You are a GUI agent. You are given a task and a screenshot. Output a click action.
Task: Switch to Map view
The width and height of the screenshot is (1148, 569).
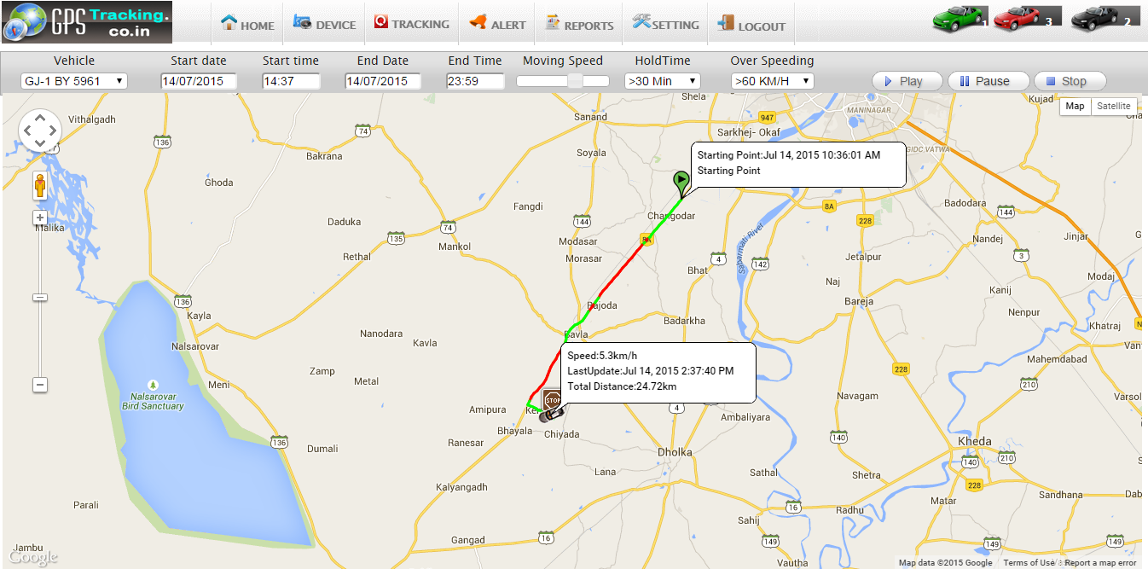(1075, 106)
